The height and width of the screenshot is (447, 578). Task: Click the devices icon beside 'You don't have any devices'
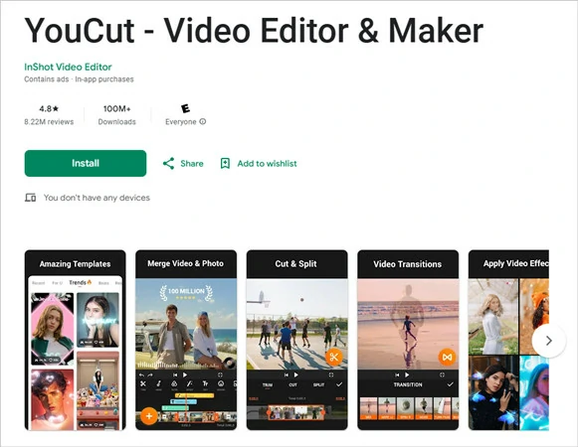pos(30,198)
